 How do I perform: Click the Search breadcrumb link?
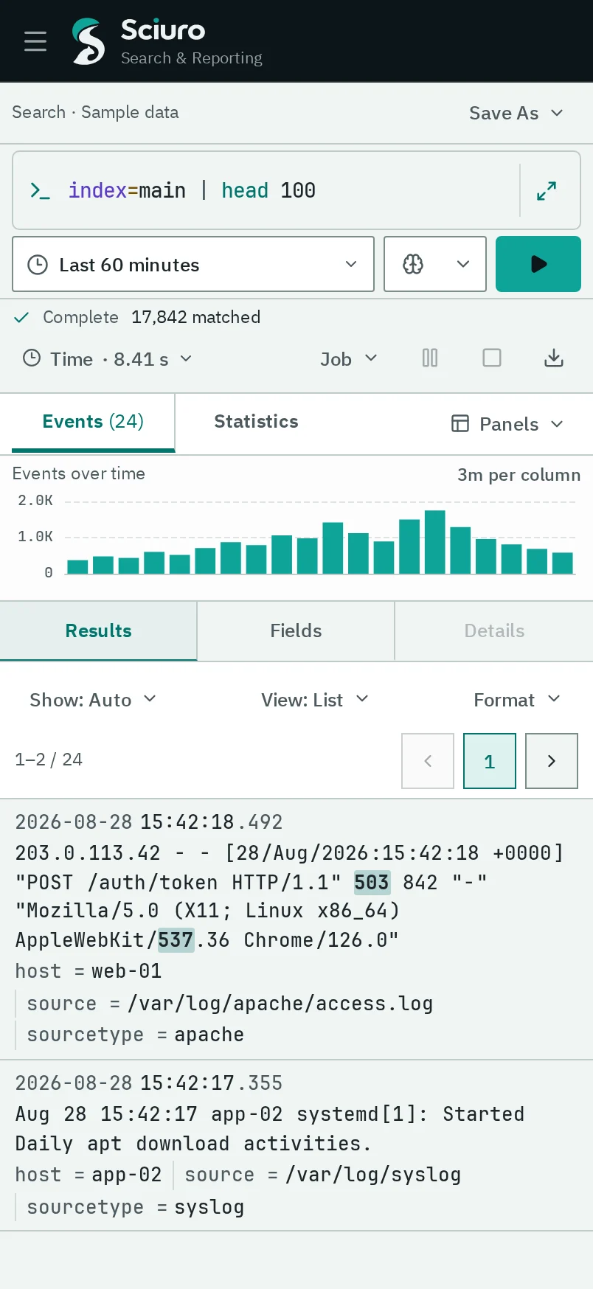tap(38, 112)
